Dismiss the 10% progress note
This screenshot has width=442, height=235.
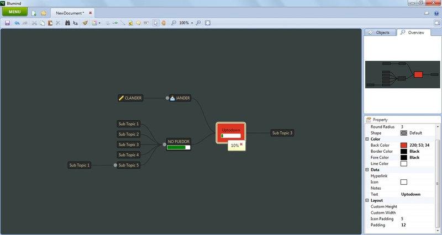(241, 144)
